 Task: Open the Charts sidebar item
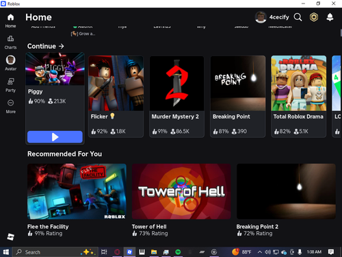(10, 42)
